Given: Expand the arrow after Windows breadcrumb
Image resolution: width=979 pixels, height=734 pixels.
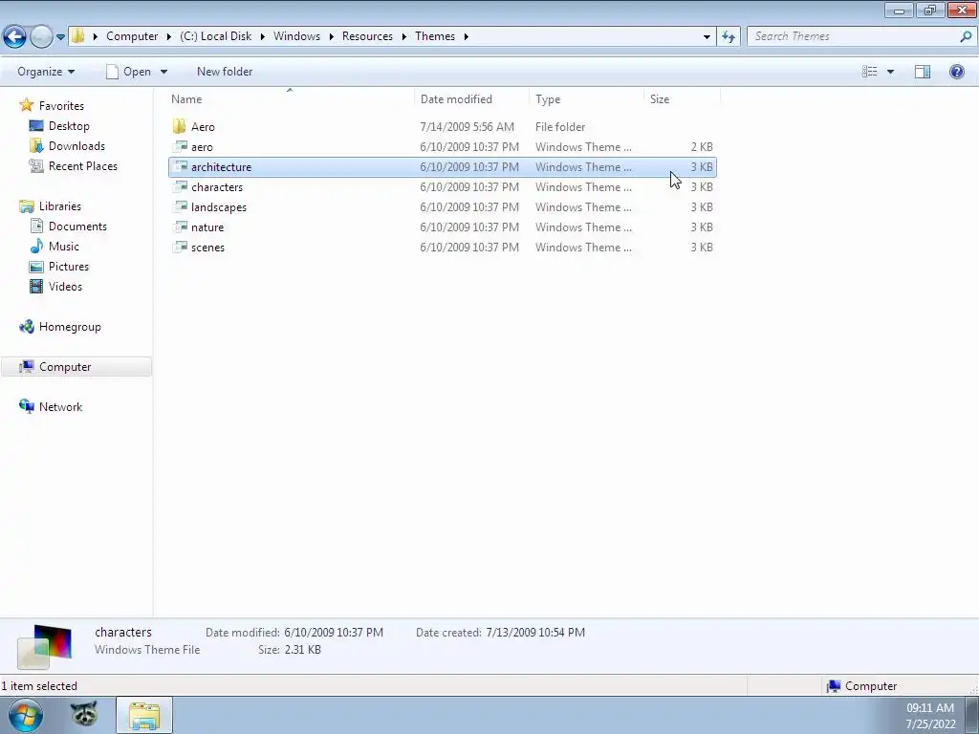Looking at the screenshot, I should point(331,37).
